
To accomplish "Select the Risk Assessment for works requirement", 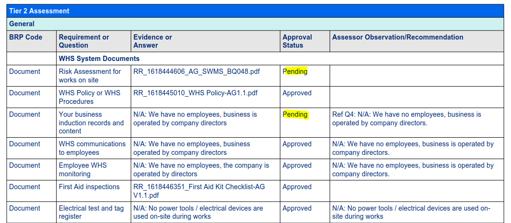I will click(90, 76).
